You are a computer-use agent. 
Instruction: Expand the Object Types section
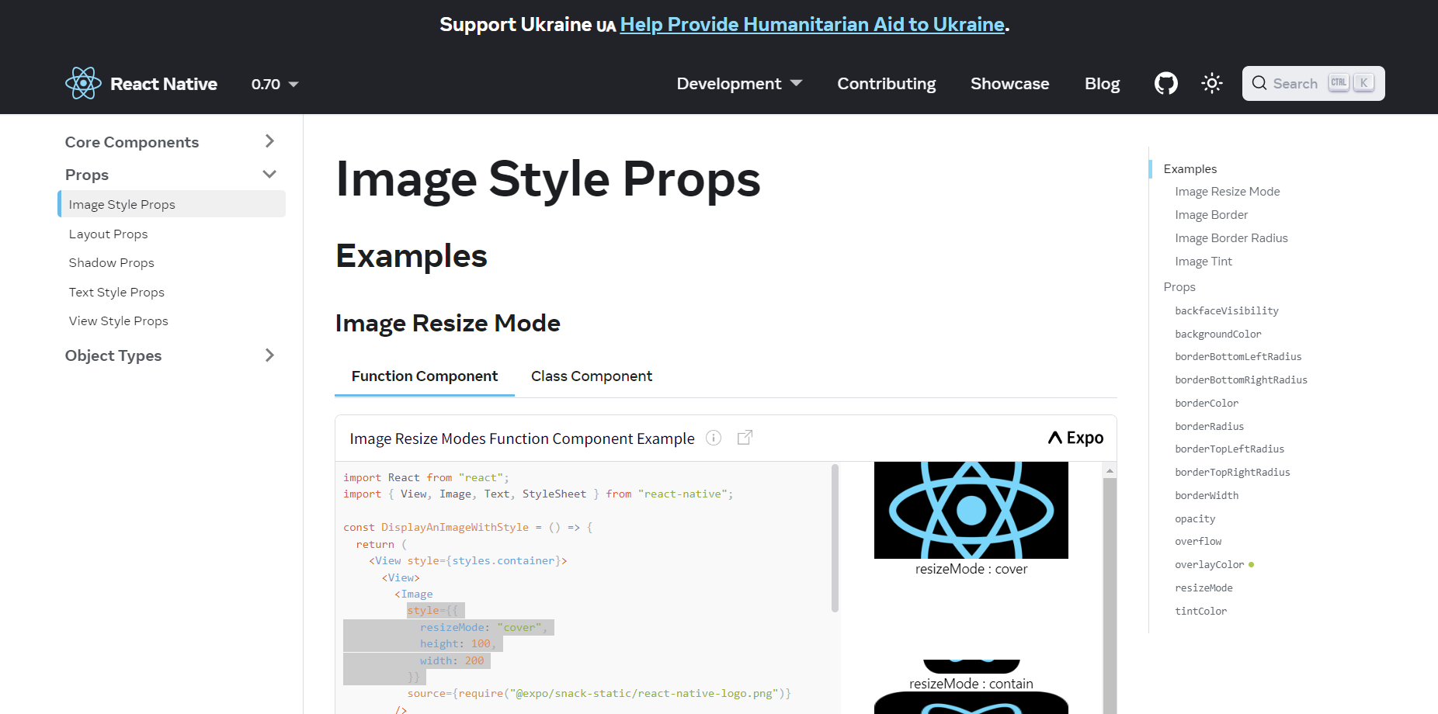pos(171,355)
